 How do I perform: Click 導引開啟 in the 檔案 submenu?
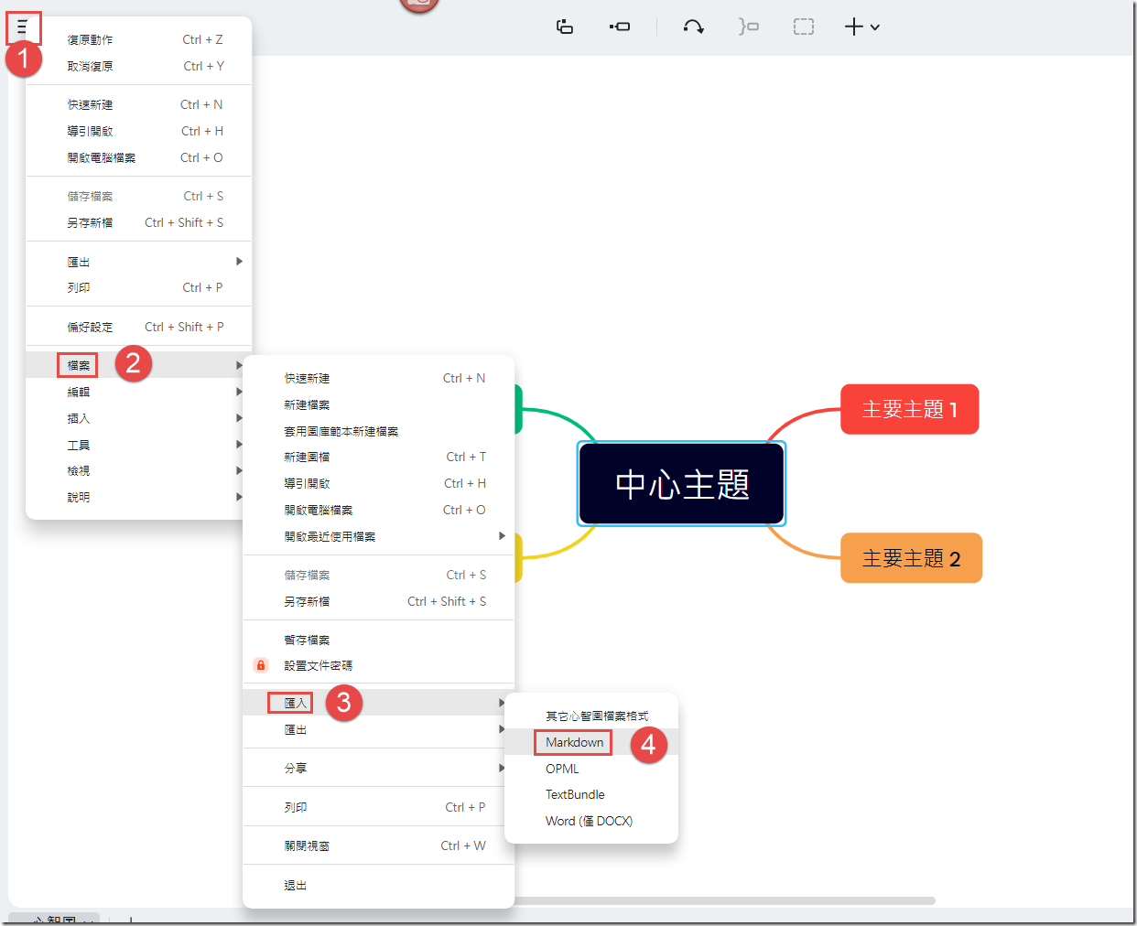pyautogui.click(x=378, y=483)
